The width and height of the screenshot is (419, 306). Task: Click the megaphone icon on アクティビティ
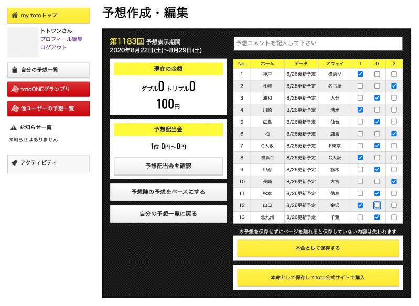14,163
